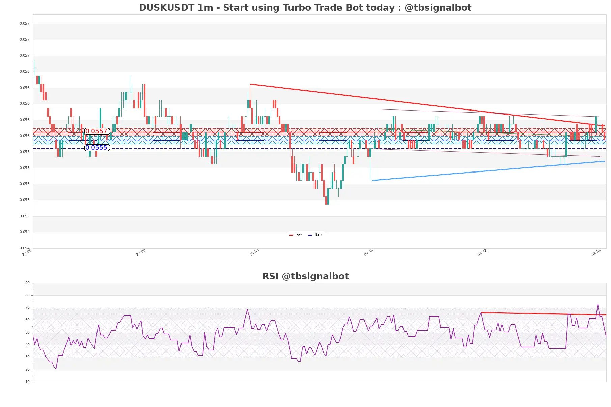611x407 pixels.
Task: Click the RSI axis value 10
Action: click(27, 382)
